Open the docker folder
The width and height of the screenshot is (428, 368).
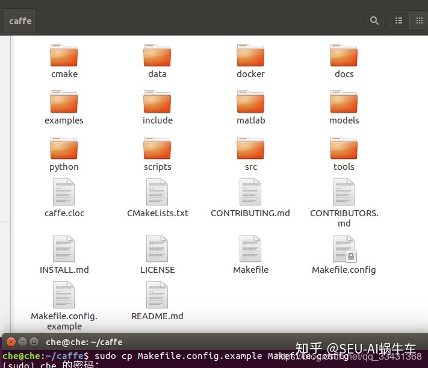pos(250,55)
